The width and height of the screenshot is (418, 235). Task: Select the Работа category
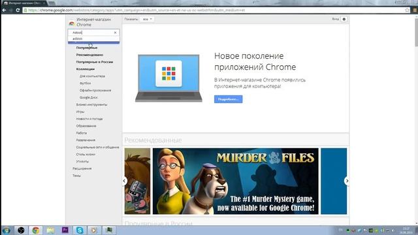point(81,133)
